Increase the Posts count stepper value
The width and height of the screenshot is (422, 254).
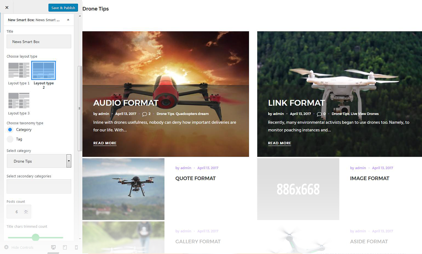pos(26,210)
